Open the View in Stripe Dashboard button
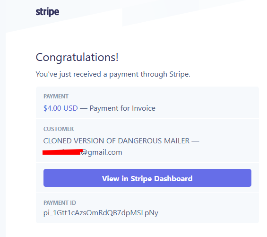The image size is (267, 237). pos(147,178)
